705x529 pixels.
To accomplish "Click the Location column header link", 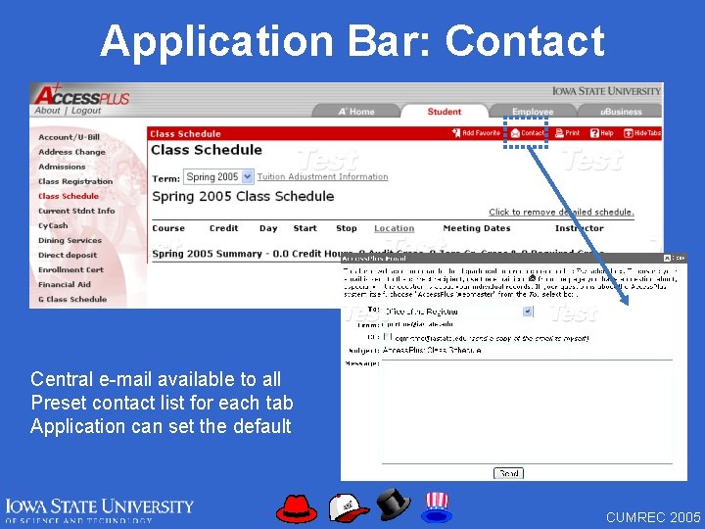I will [x=394, y=228].
